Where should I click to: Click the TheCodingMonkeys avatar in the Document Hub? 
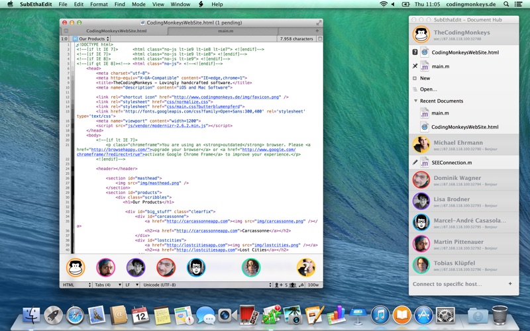421,34
